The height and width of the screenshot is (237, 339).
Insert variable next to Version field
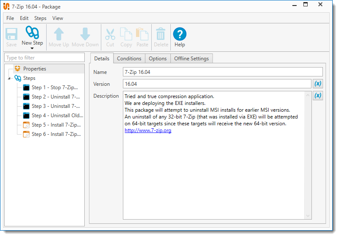[318, 84]
